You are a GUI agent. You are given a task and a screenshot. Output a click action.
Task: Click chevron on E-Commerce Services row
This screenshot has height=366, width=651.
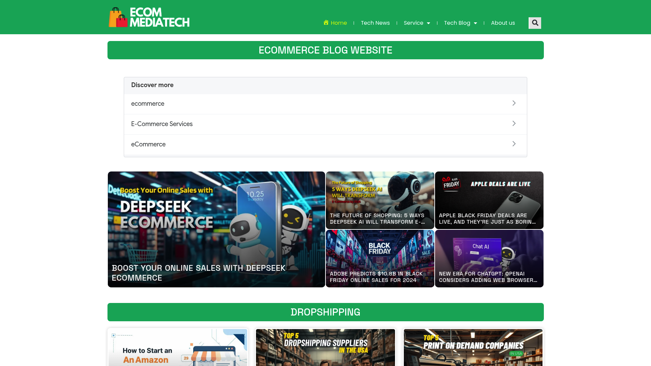(514, 123)
